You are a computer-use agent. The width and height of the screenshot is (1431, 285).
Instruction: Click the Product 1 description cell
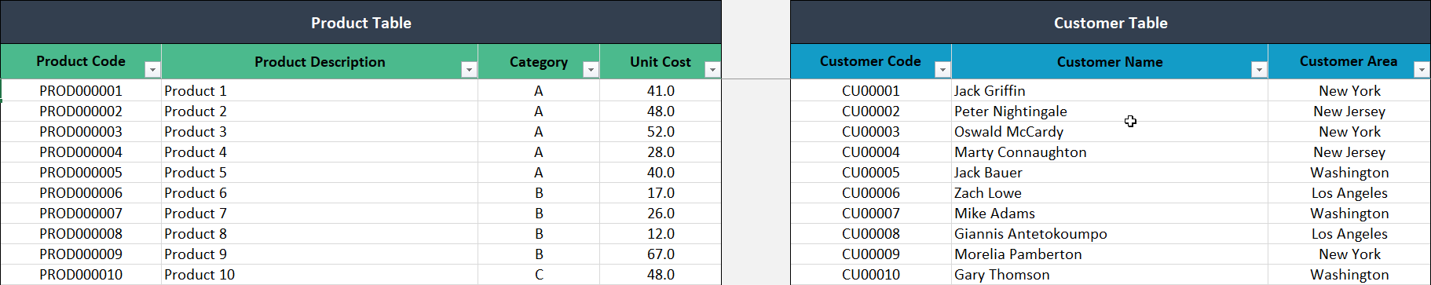pos(320,90)
